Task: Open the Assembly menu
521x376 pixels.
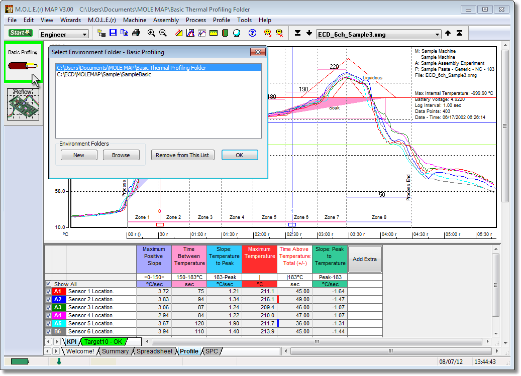Action: [x=166, y=20]
